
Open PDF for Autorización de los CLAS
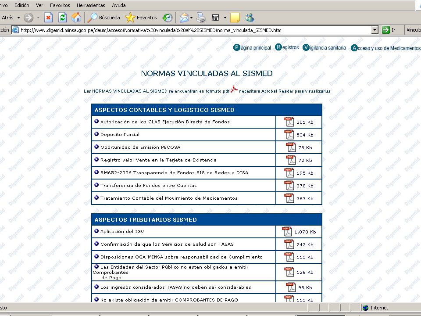(x=289, y=122)
